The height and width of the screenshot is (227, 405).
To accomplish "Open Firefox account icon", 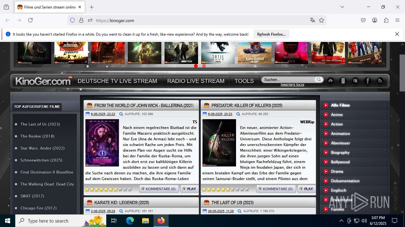I will 375,20.
